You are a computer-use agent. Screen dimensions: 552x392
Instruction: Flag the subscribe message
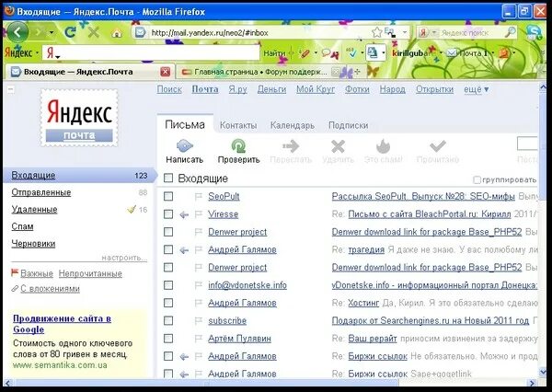[199, 321]
